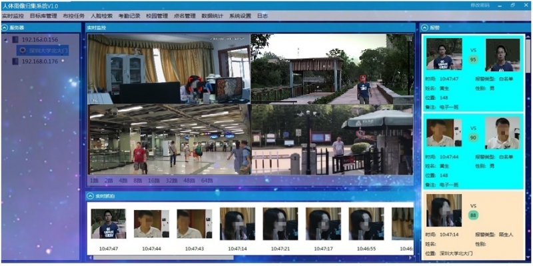Select the park walkway camera feed
Viewport: 533px width, 266px height.
click(x=332, y=69)
